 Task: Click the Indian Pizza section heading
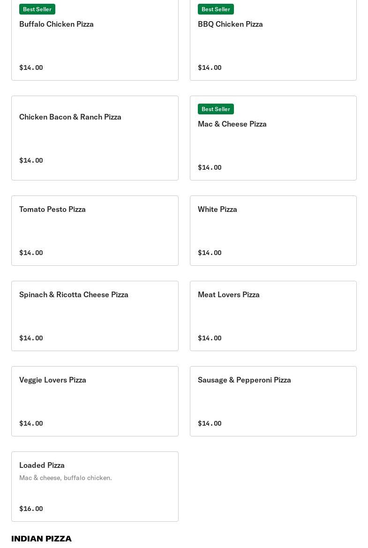pyautogui.click(x=41, y=539)
